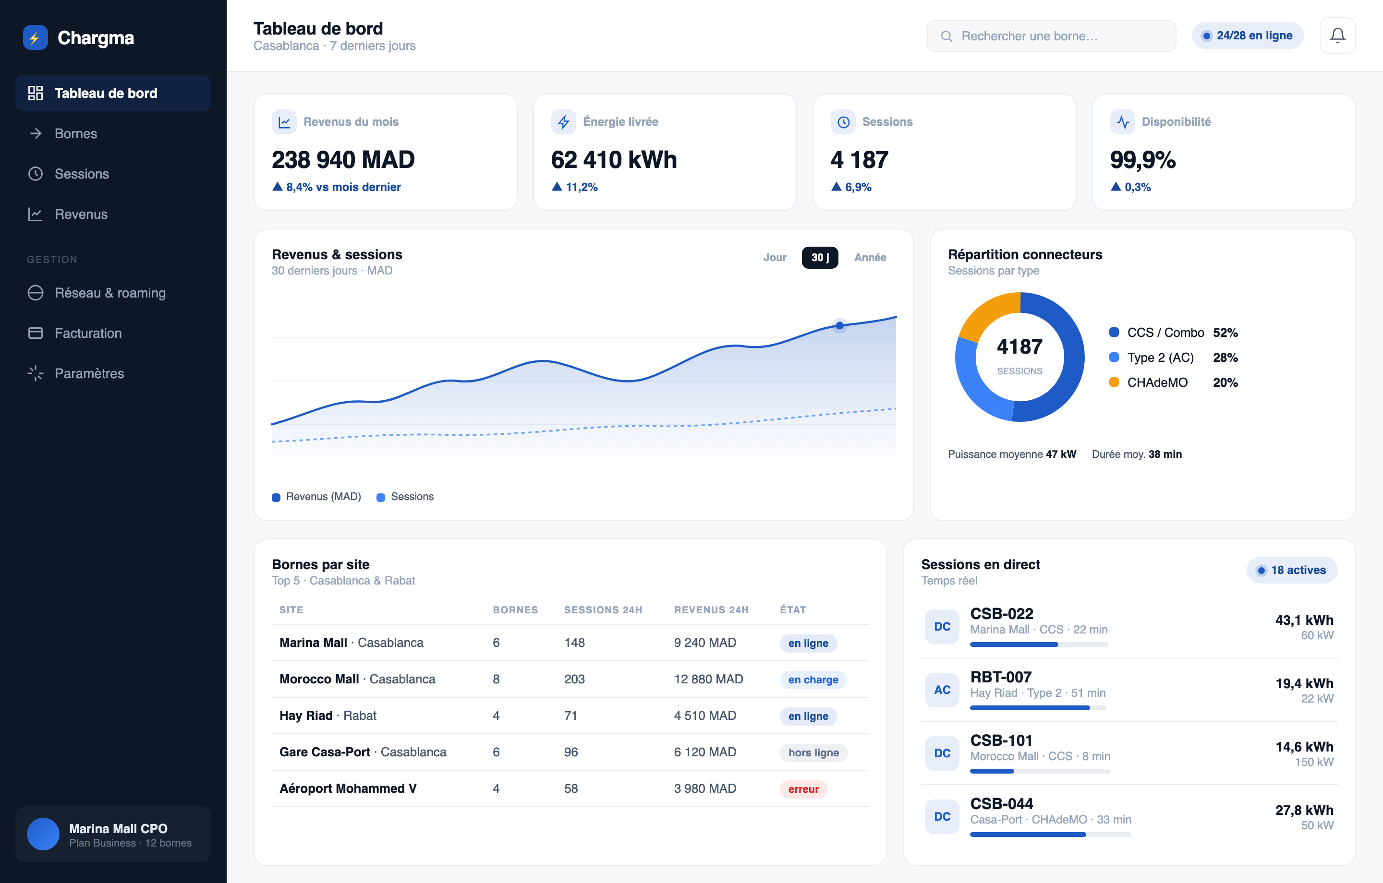Click the Paramètres loader icon
Viewport: 1383px width, 883px height.
[36, 373]
